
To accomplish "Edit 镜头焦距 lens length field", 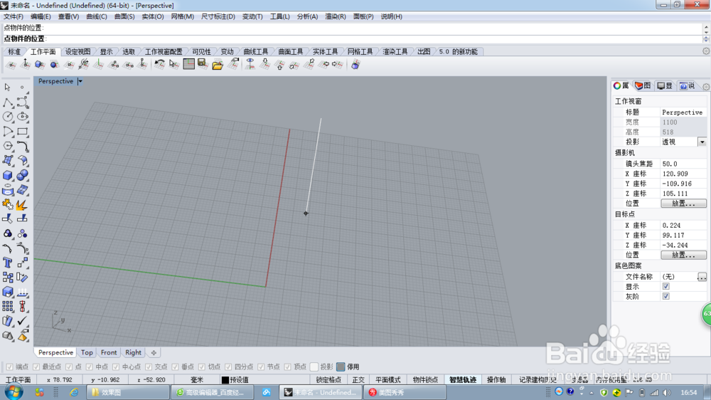I will 683,164.
